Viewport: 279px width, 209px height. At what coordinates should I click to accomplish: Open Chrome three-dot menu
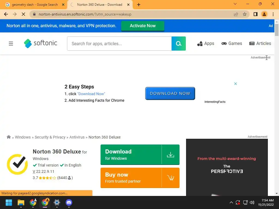[x=273, y=14]
